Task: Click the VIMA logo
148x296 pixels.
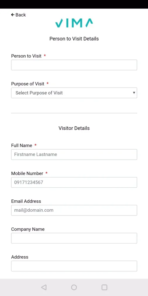Action: [x=74, y=23]
